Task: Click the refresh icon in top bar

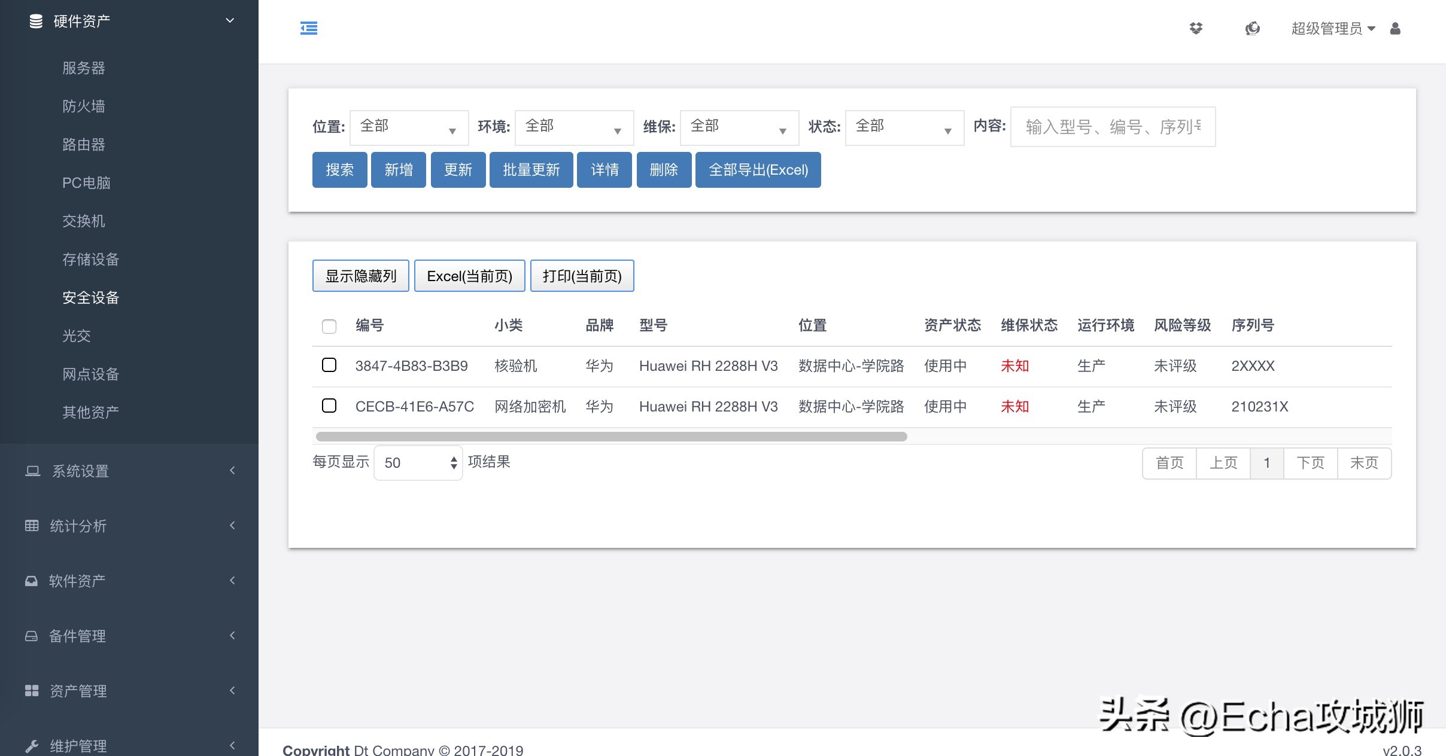Action: (x=1252, y=28)
